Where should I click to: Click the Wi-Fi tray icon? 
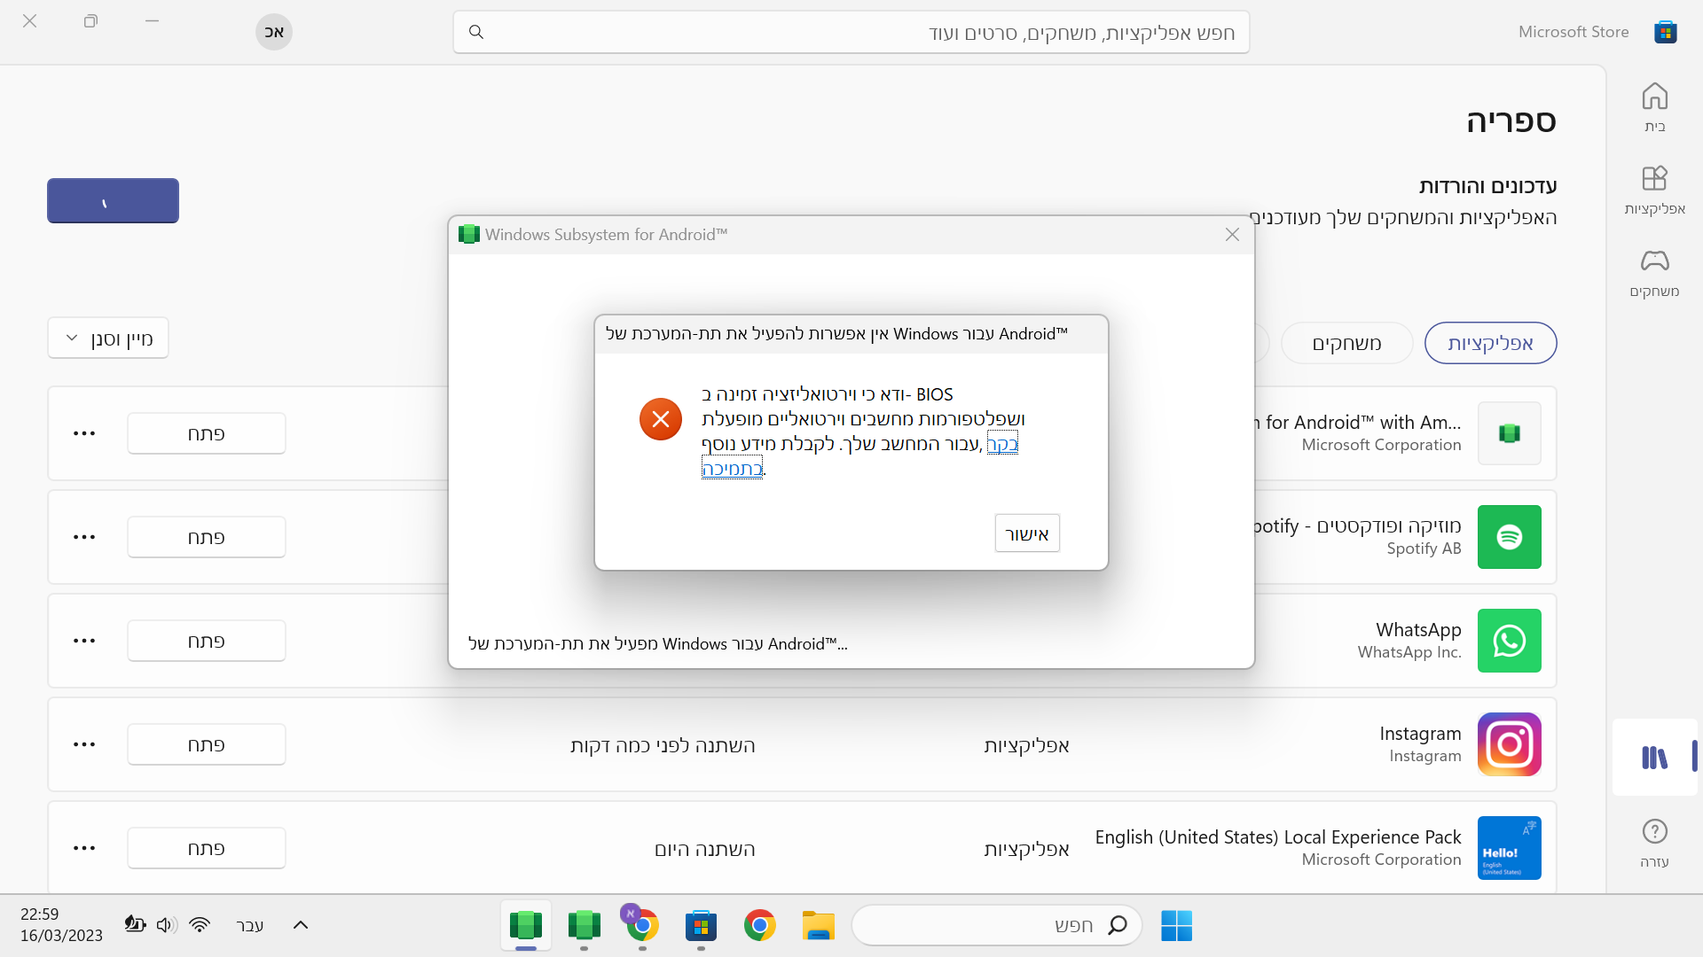(x=200, y=924)
